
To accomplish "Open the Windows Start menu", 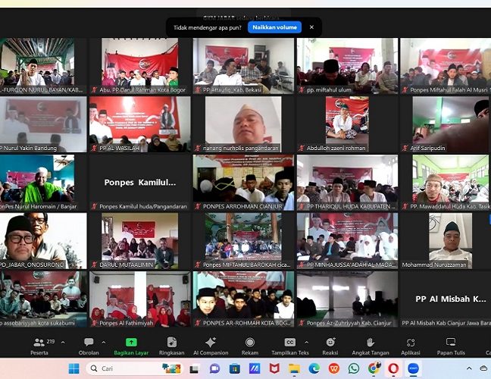I will coord(74,368).
